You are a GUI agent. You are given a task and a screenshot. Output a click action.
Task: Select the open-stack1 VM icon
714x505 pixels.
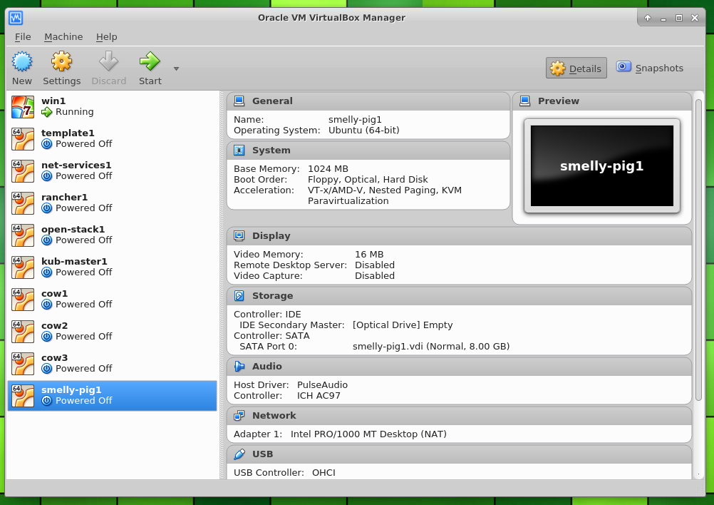(x=23, y=235)
